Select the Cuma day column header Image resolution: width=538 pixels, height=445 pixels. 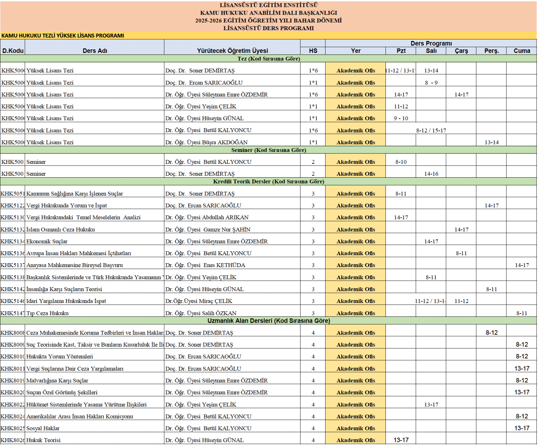(521, 50)
